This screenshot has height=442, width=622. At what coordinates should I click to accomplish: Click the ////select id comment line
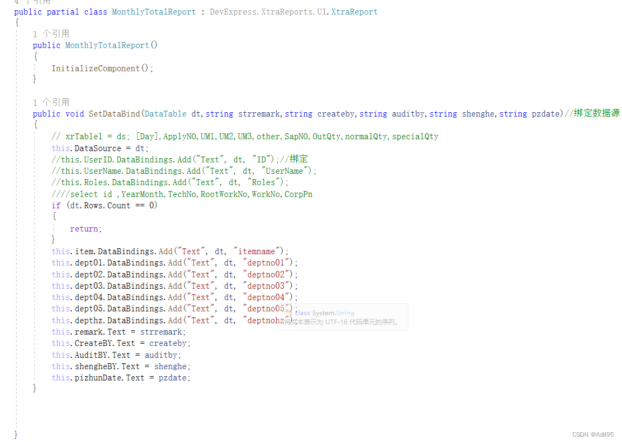(x=182, y=194)
